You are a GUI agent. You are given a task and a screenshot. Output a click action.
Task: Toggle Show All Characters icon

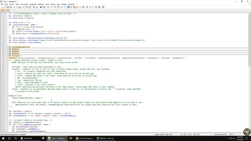point(65,7)
